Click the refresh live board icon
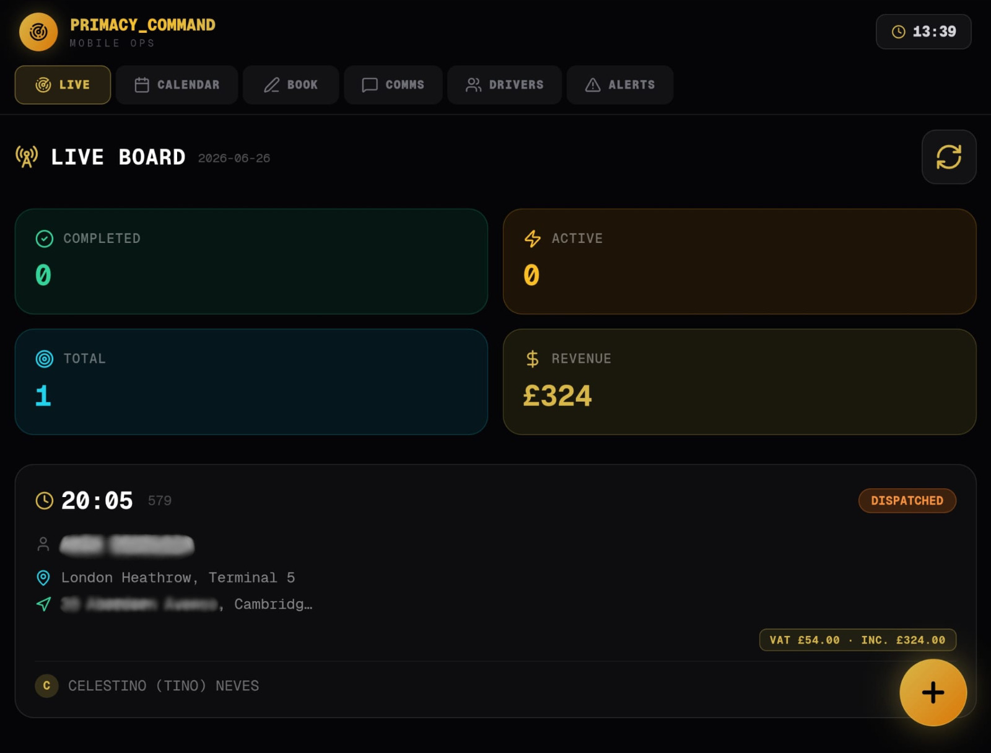991x753 pixels. pyautogui.click(x=948, y=157)
